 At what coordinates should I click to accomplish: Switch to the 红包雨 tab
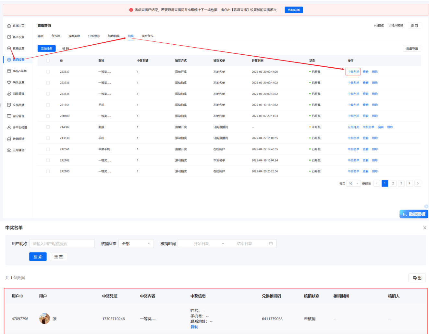click(56, 36)
